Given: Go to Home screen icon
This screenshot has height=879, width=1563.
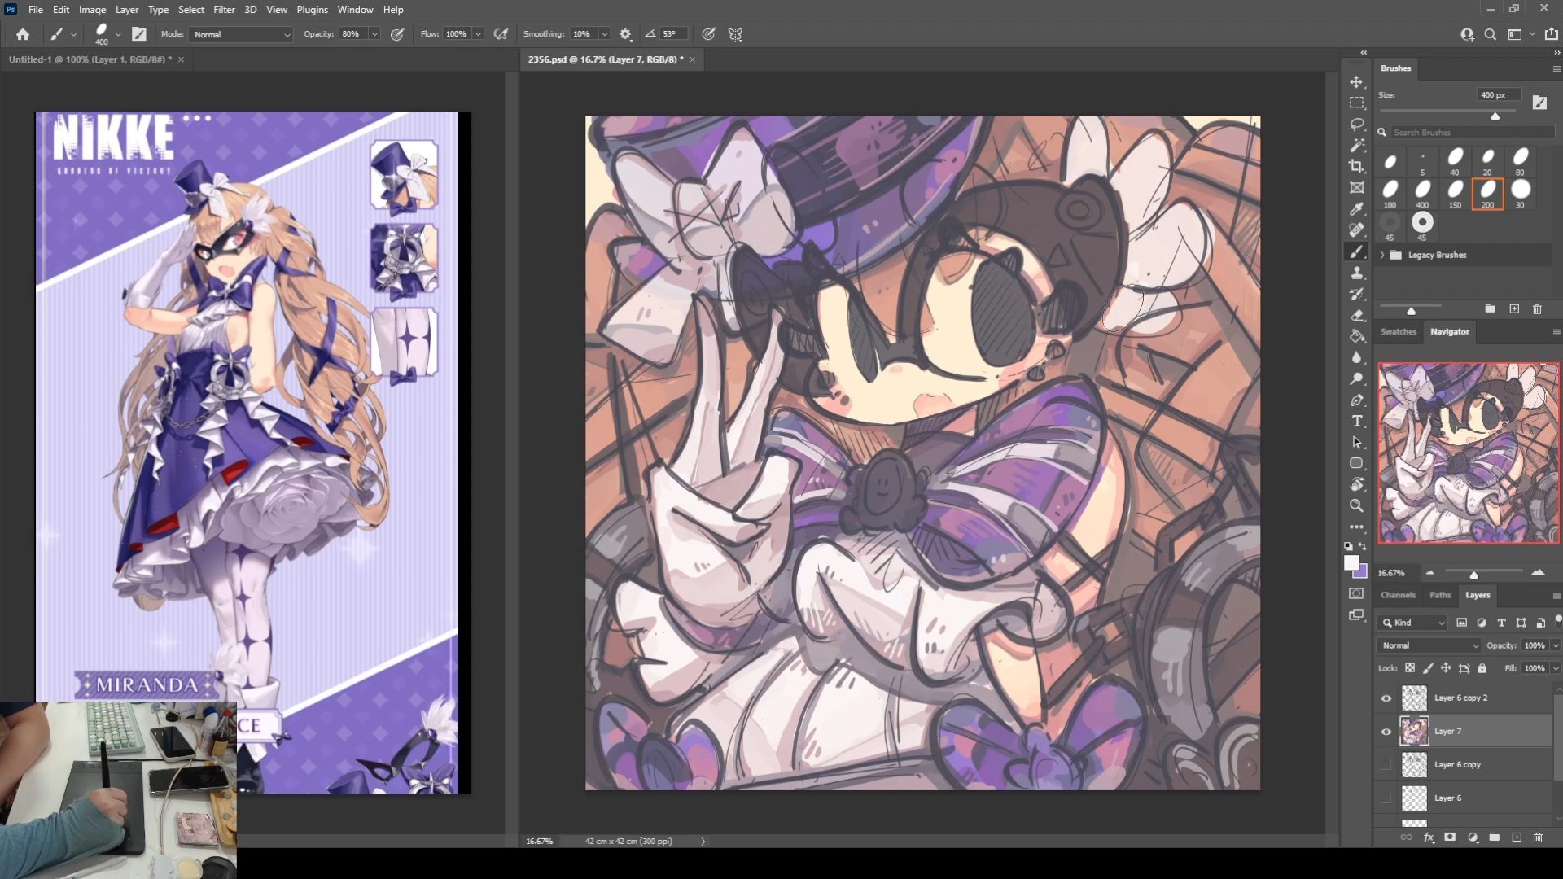Looking at the screenshot, I should click(23, 34).
